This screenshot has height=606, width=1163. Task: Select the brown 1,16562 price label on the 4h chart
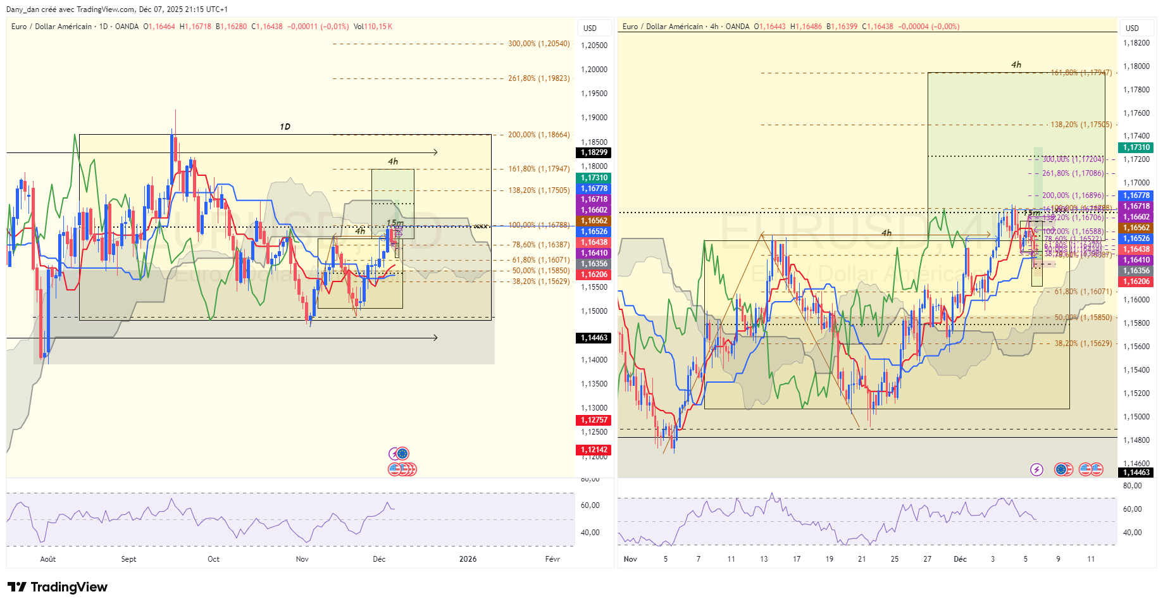tap(1136, 228)
